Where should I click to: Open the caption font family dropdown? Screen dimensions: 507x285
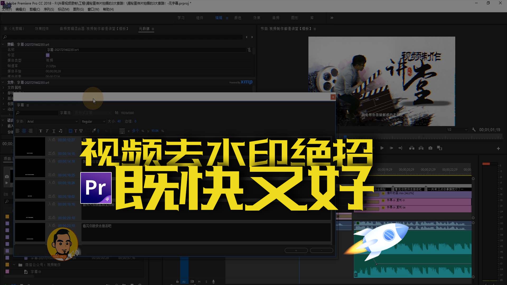click(52, 121)
